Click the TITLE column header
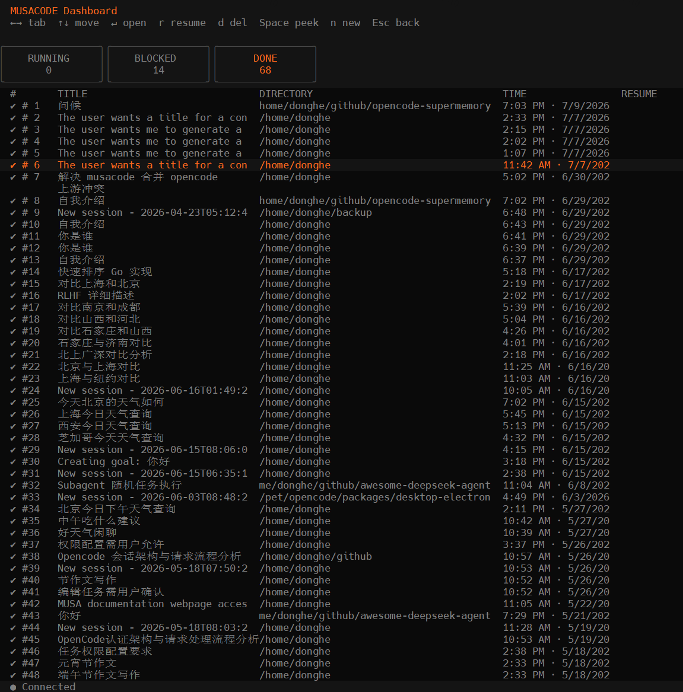683x692 pixels. pos(72,94)
